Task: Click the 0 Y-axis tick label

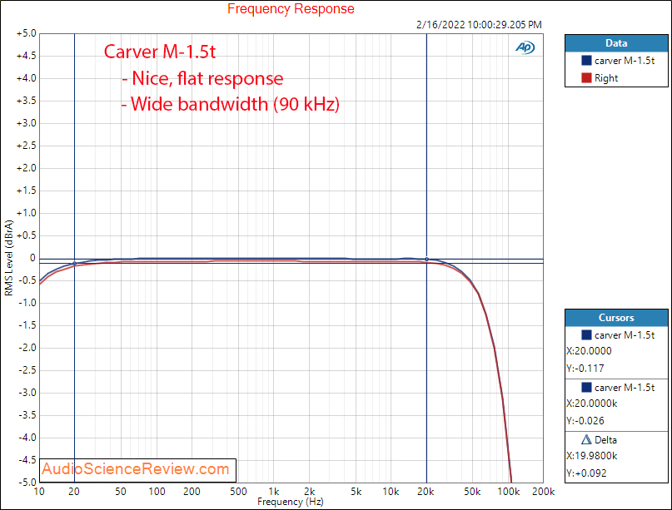Action: [x=32, y=258]
